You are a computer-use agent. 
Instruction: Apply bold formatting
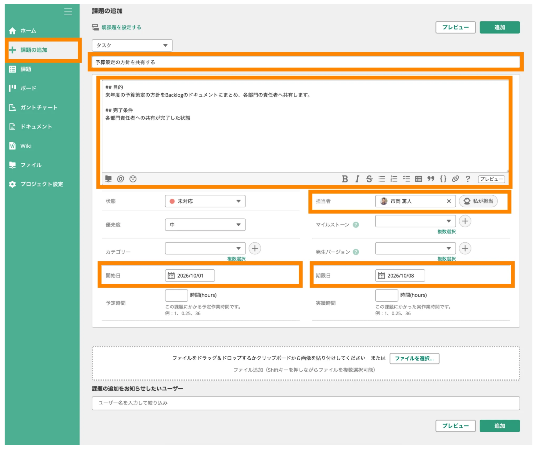coord(345,179)
